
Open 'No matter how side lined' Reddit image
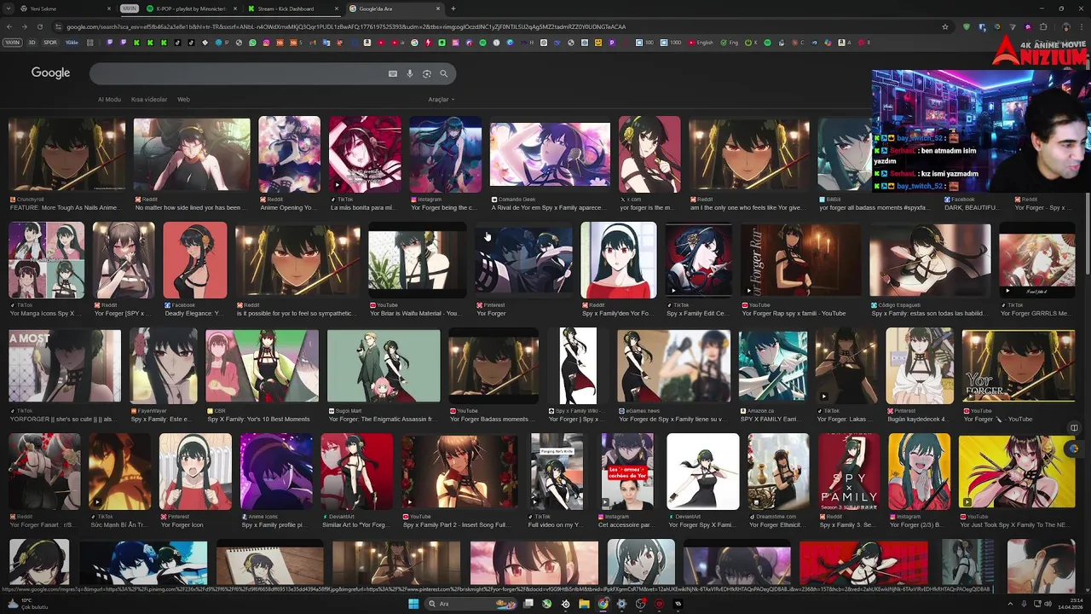point(192,154)
